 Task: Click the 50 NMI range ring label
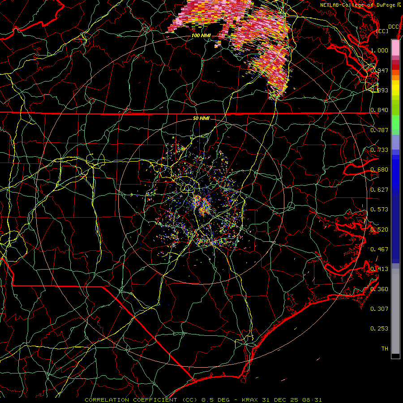[x=201, y=118]
